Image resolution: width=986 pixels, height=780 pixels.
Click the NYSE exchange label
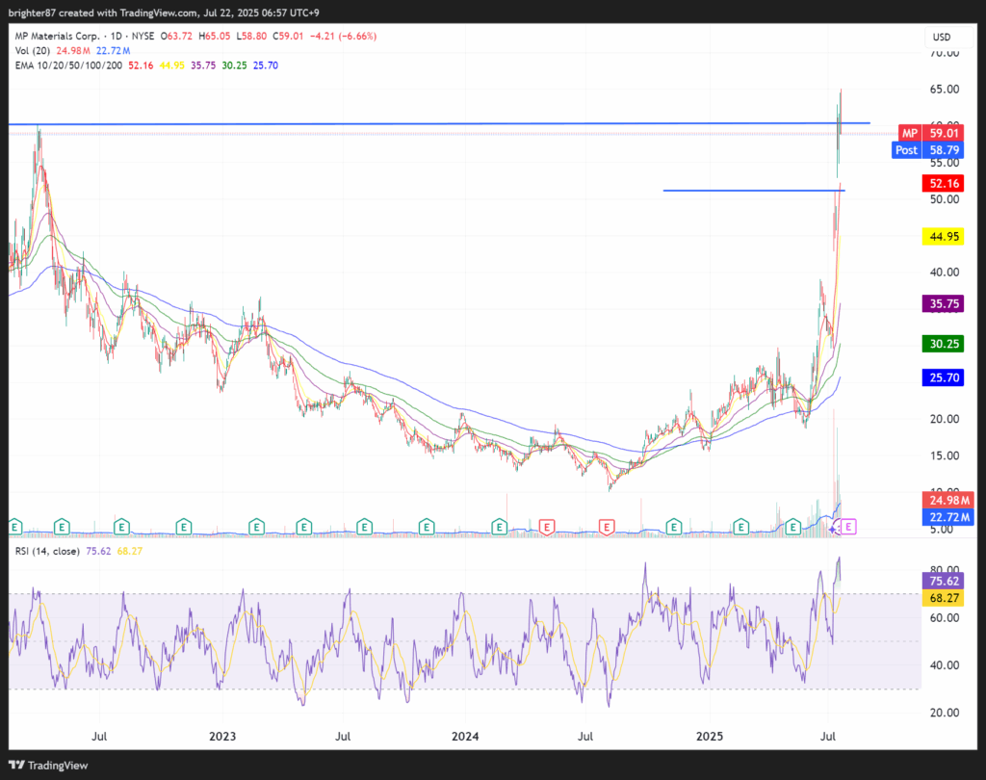[x=143, y=36]
